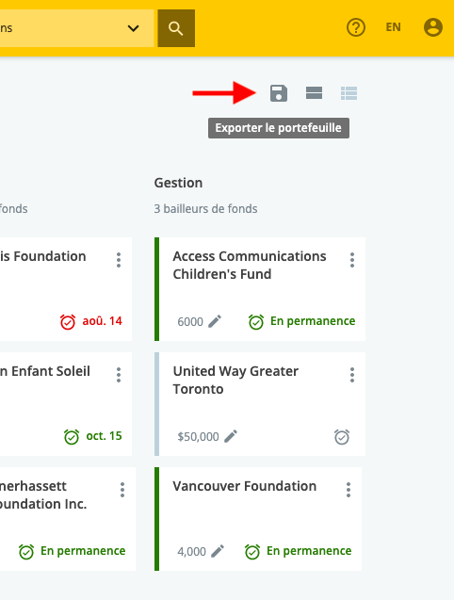This screenshot has width=454, height=600.
Task: Open the Vancouver Foundation card title
Action: 245,486
